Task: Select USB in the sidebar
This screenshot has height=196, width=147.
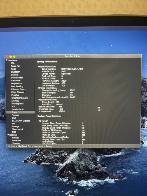Action: 14,132
